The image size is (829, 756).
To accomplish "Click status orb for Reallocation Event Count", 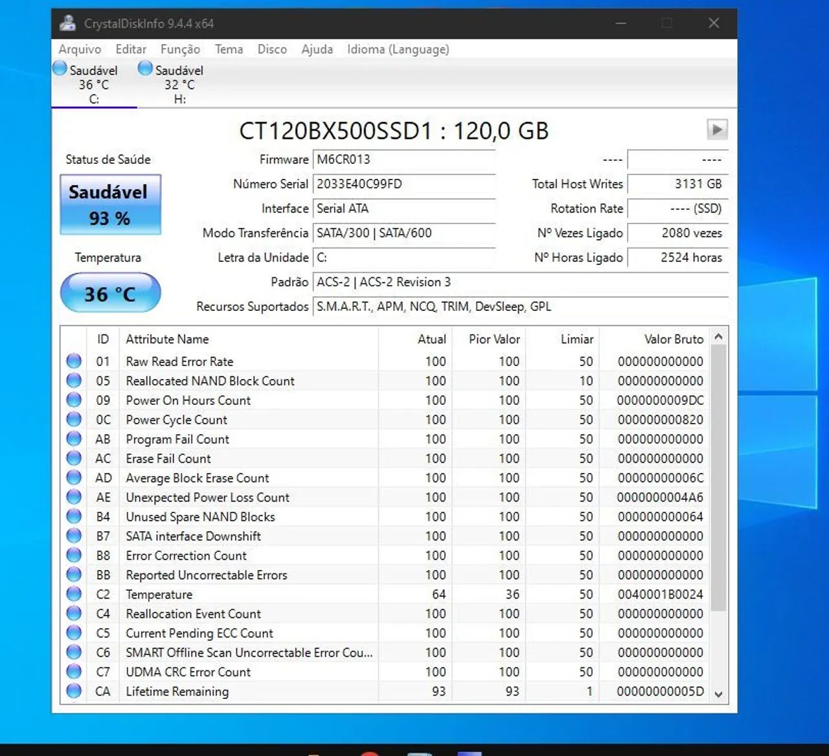I will pos(74,613).
